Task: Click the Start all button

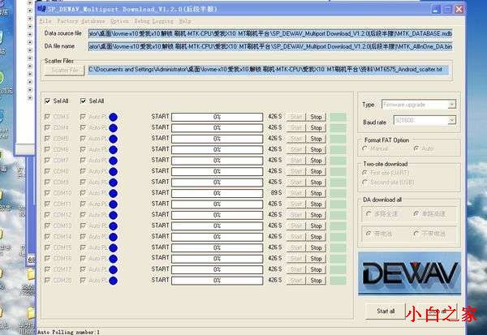Action: pos(386,311)
